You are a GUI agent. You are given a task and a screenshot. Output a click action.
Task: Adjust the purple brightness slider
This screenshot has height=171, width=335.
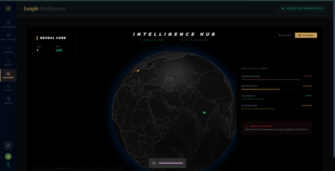tap(171, 163)
